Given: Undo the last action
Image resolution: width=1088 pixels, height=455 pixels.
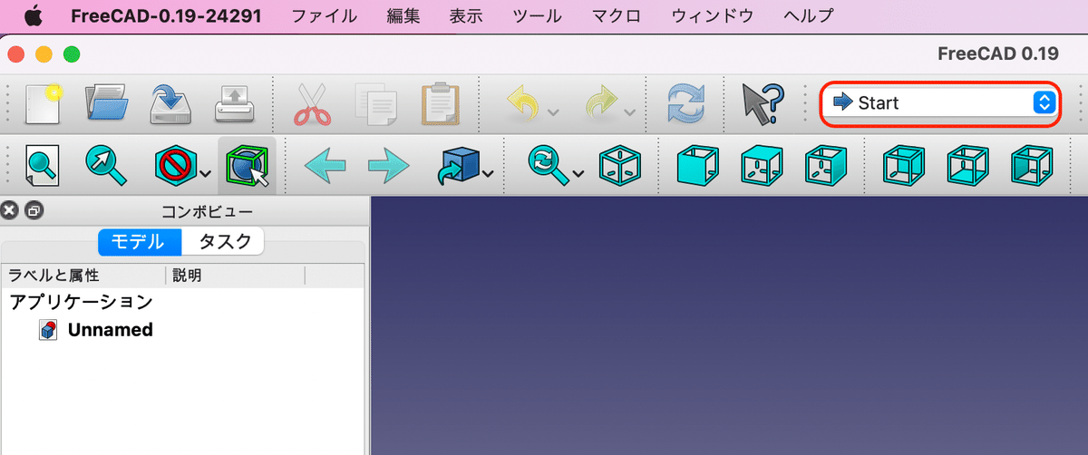Looking at the screenshot, I should [x=523, y=103].
